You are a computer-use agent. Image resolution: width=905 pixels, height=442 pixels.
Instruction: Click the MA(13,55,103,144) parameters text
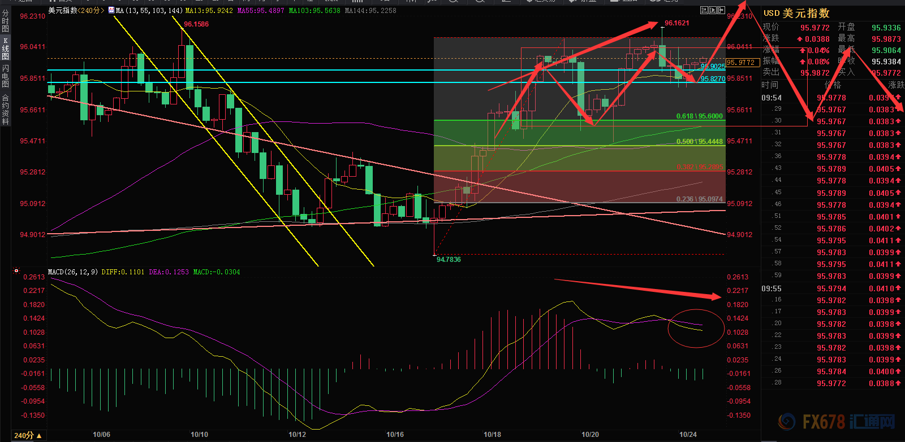(x=149, y=10)
